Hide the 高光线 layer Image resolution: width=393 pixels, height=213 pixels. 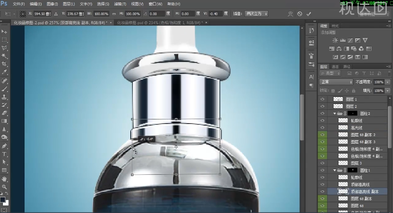[322, 128]
